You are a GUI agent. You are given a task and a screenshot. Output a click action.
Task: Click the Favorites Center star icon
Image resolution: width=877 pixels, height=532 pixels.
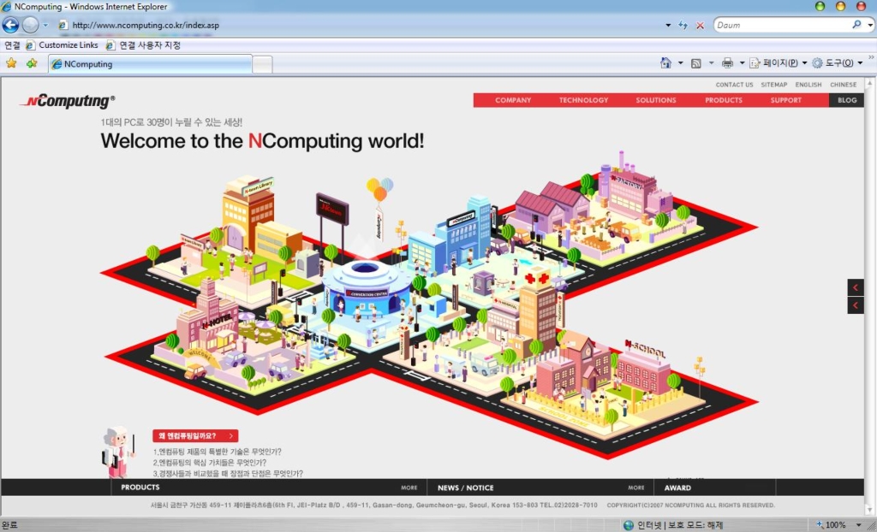[x=11, y=63]
